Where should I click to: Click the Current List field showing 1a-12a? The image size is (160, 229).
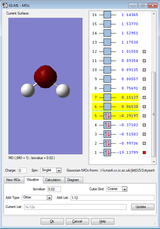(75, 207)
